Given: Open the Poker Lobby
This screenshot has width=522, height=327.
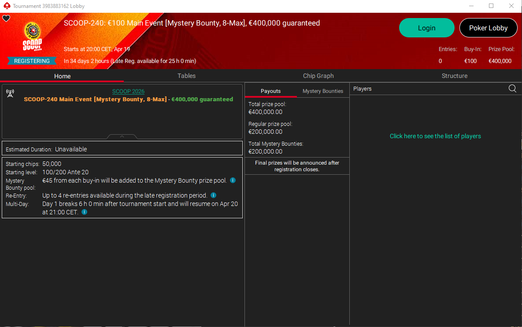Looking at the screenshot, I should tap(488, 28).
